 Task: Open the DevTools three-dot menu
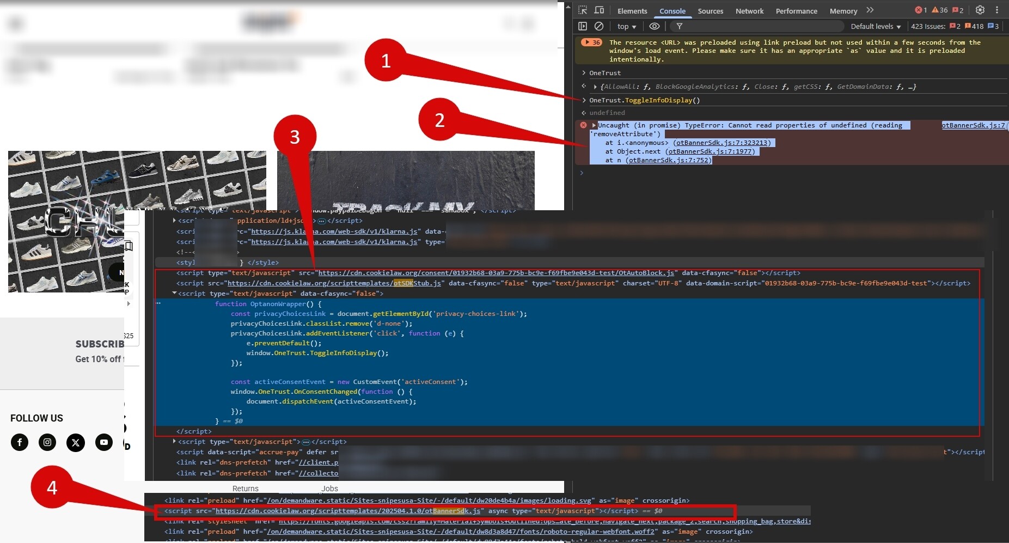coord(997,10)
